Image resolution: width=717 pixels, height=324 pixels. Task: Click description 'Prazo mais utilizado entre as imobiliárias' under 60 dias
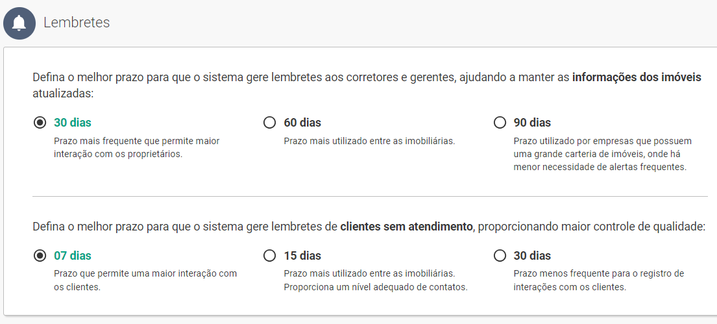369,141
